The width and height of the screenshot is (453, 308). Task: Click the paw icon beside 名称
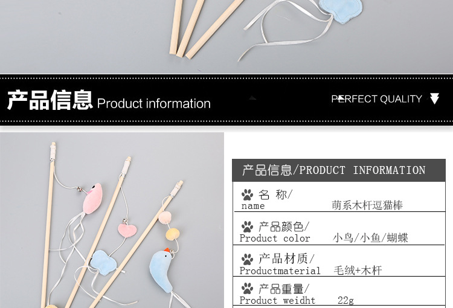[247, 195]
